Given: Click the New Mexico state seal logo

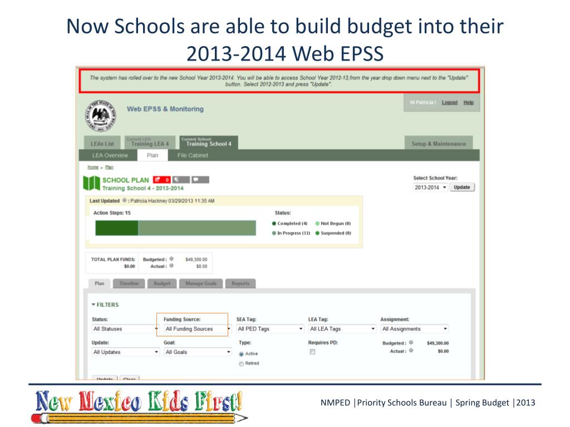Looking at the screenshot, I should pyautogui.click(x=101, y=116).
